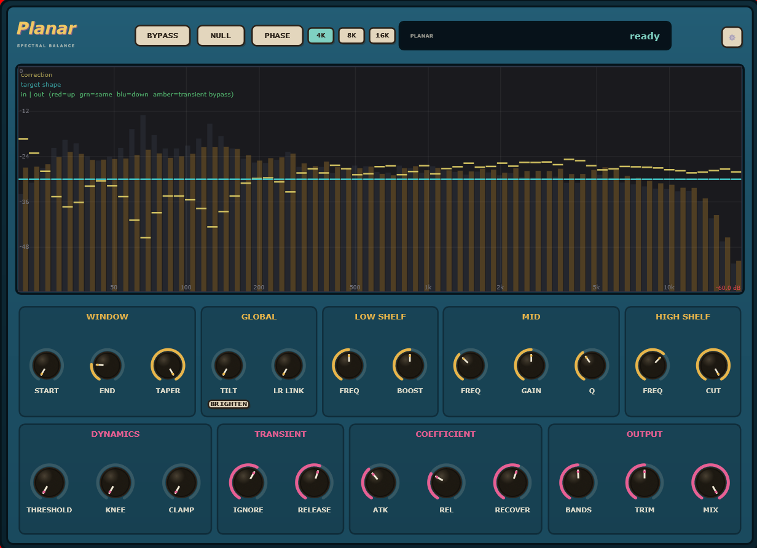This screenshot has width=757, height=548.
Task: Click the 'in | out' legend line
Action: (127, 95)
